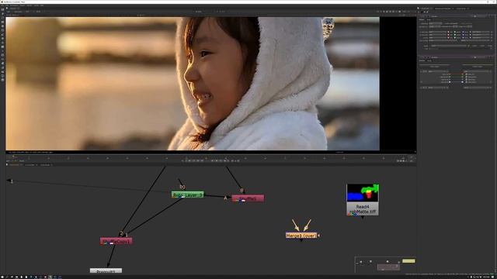Open the Edit menu
The image size is (497, 279).
click(7, 5)
